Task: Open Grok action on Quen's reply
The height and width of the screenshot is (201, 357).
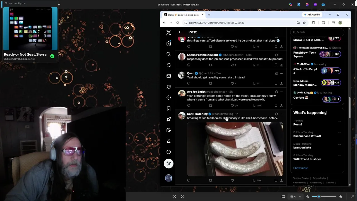Action: (276, 73)
